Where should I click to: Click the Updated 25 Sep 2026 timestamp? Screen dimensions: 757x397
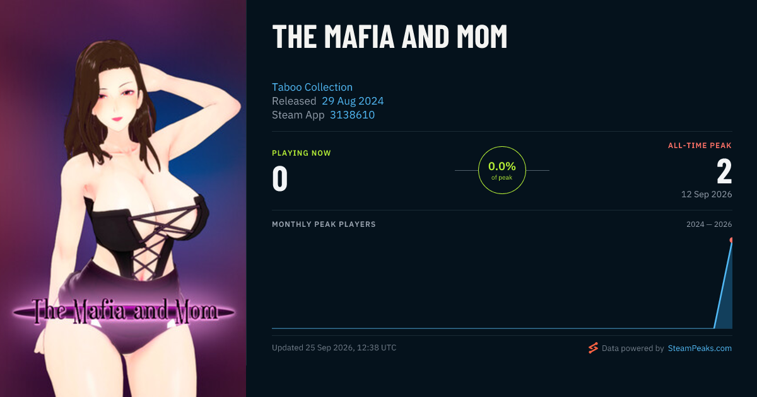click(334, 347)
